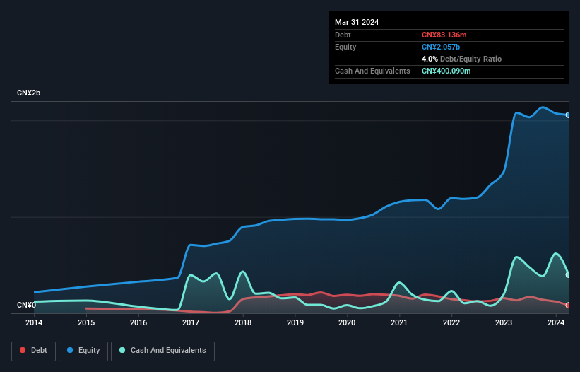The image size is (580, 372).
Task: Click the CN¥2b y-axis label
Action: pyautogui.click(x=28, y=93)
